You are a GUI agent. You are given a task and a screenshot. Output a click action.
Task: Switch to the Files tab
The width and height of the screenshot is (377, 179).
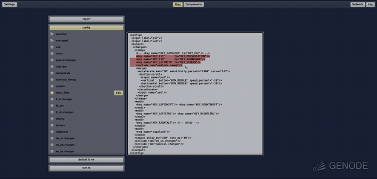(x=178, y=4)
